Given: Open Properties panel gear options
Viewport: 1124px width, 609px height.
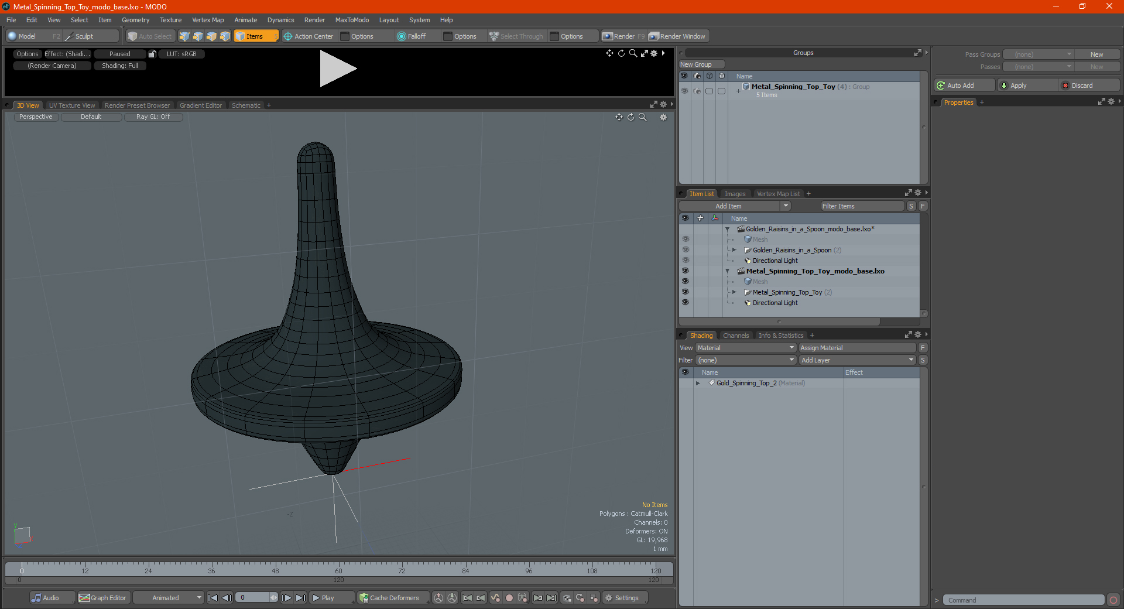Looking at the screenshot, I should [1111, 101].
